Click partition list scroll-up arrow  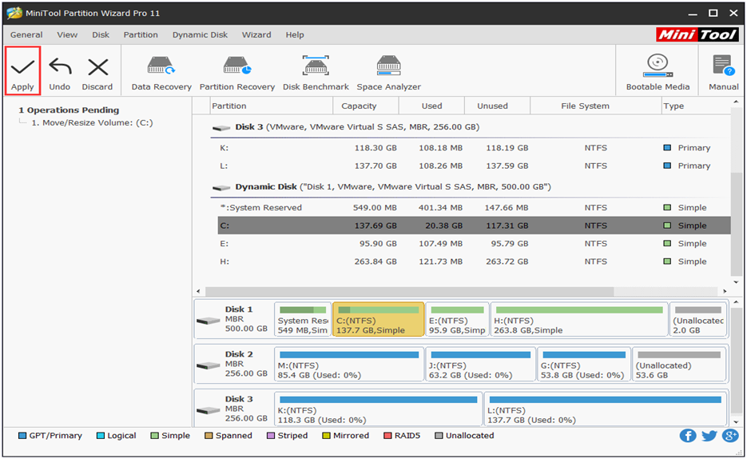[x=736, y=102]
